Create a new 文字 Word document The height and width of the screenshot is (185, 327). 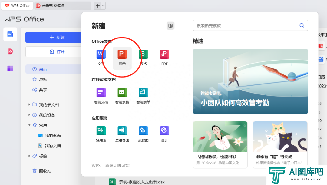click(101, 58)
